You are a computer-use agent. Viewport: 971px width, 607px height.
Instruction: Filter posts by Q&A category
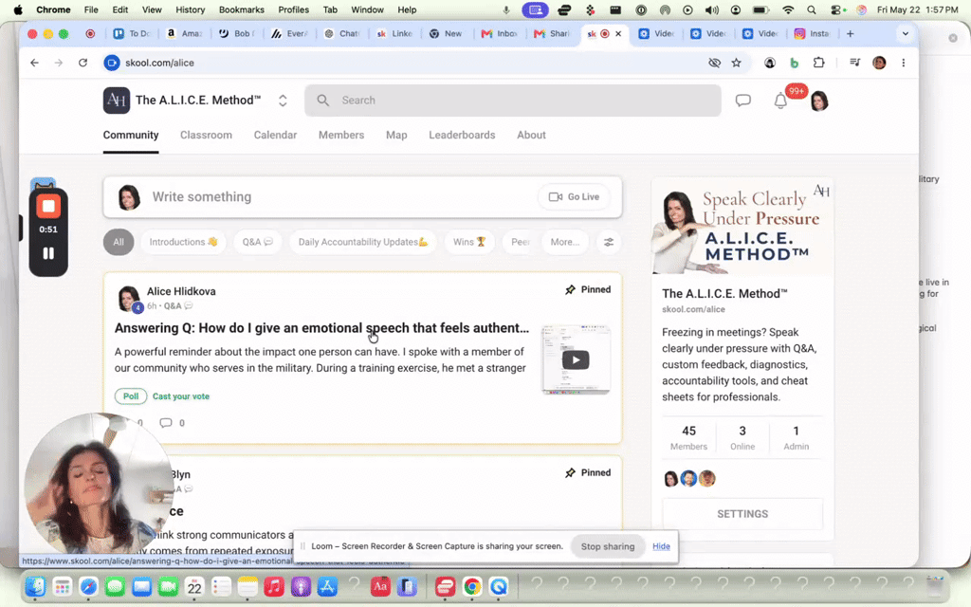pyautogui.click(x=258, y=242)
